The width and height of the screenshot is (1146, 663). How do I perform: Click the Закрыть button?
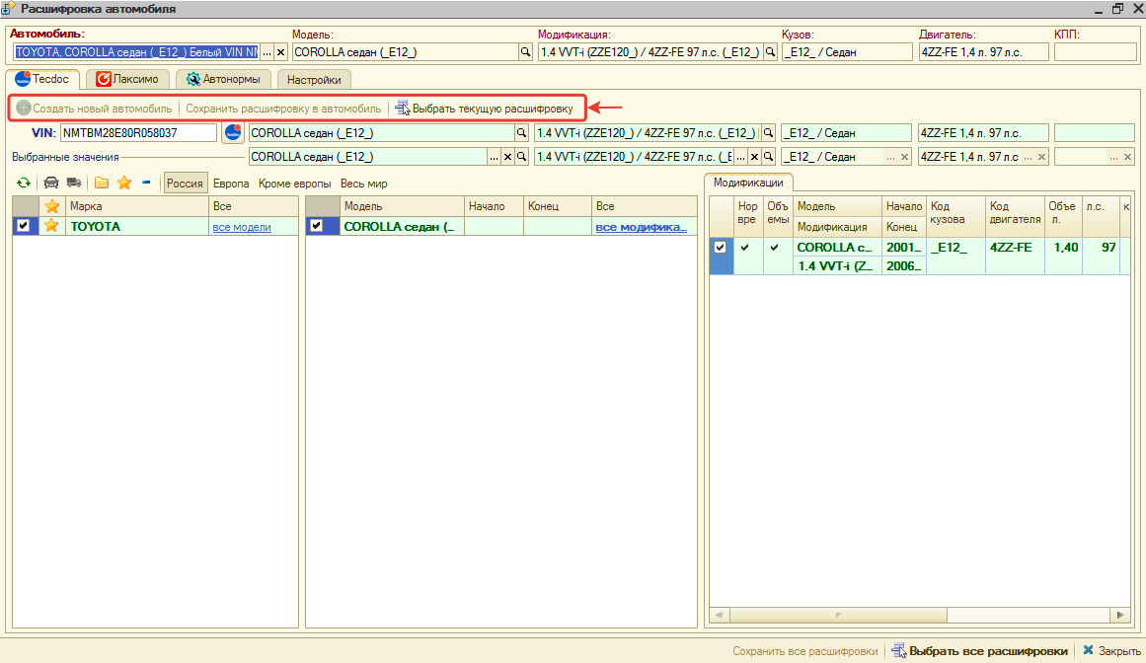1111,650
